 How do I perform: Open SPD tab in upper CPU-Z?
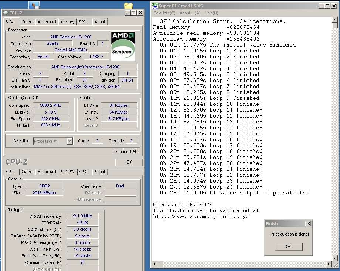[83, 22]
